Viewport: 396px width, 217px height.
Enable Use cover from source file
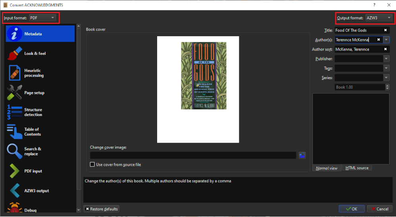pos(92,165)
